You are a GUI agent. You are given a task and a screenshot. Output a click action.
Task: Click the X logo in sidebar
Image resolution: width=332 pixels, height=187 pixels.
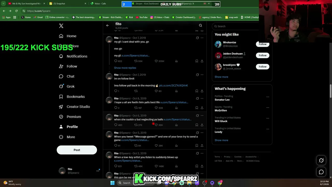pos(61,26)
